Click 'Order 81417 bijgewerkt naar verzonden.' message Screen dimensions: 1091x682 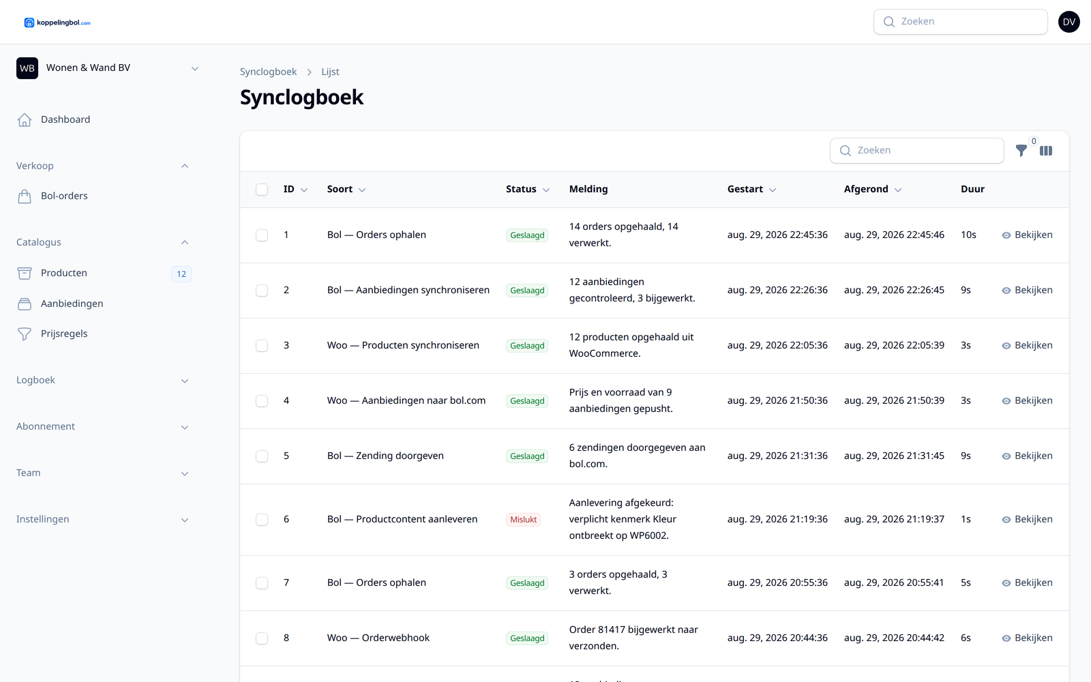[x=633, y=638]
